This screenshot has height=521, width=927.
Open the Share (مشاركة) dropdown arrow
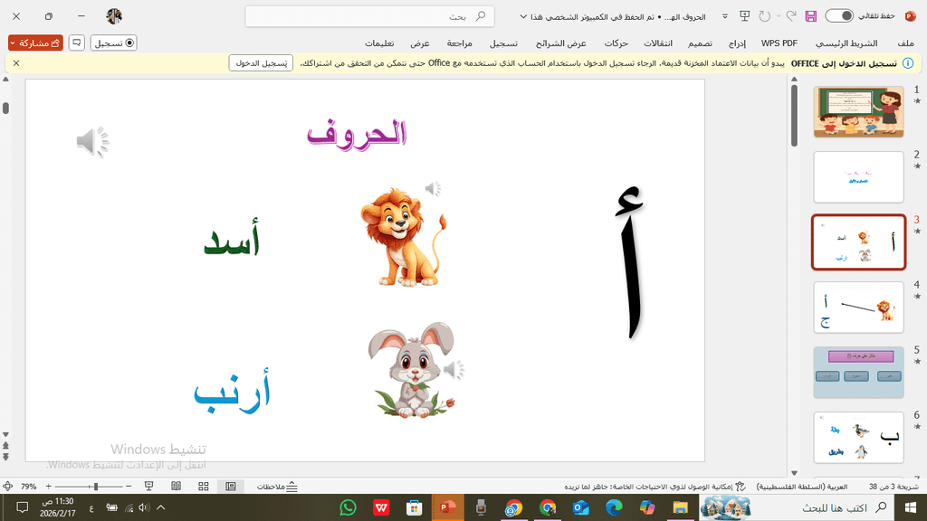pyautogui.click(x=13, y=43)
